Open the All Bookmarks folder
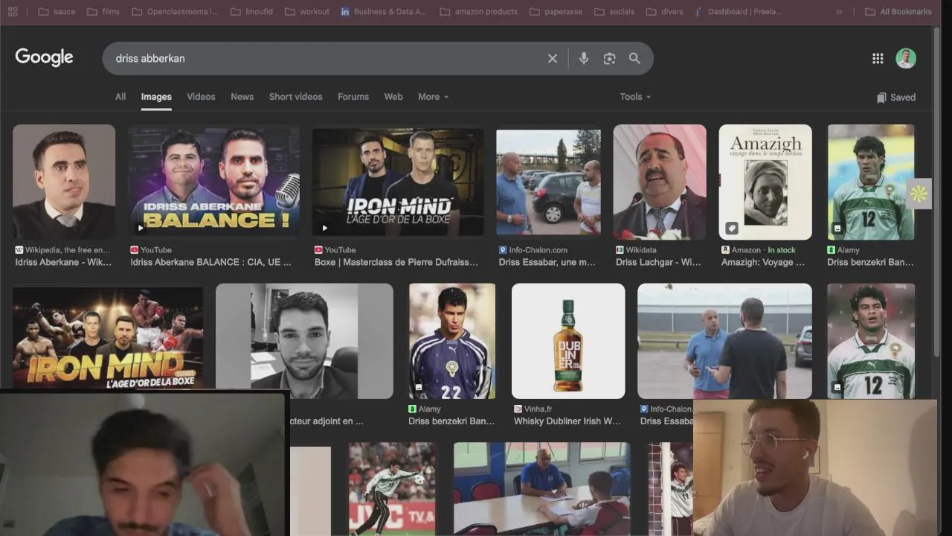952x536 pixels. coord(898,12)
